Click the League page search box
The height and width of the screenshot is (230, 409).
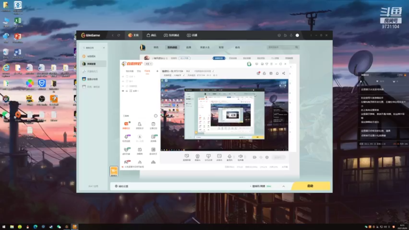283,47
